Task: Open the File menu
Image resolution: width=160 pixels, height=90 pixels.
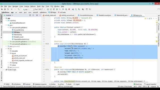Action: pos(2,6)
